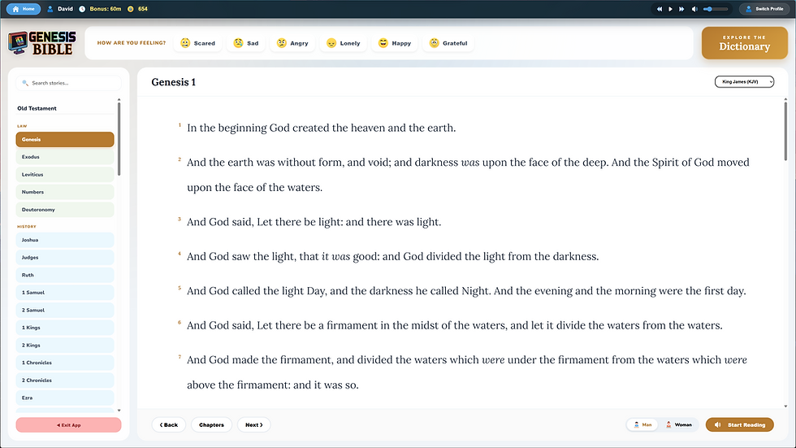This screenshot has height=448, width=796.
Task: Adjust the volume slider
Action: (716, 9)
